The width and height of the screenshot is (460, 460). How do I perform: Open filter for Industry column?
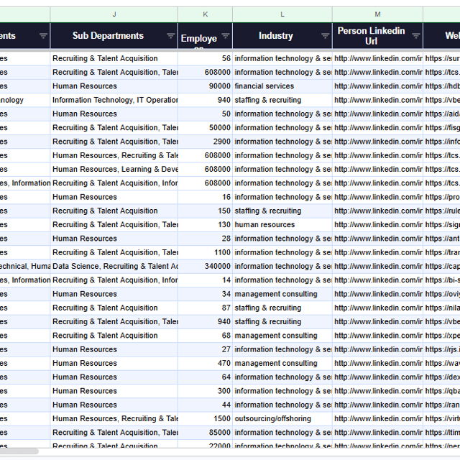[x=325, y=36]
